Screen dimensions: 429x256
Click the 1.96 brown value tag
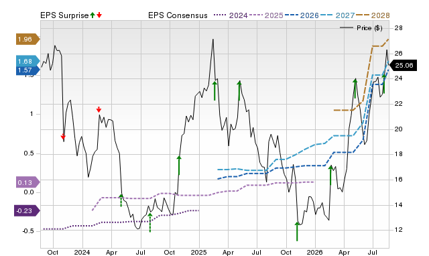tap(27, 40)
